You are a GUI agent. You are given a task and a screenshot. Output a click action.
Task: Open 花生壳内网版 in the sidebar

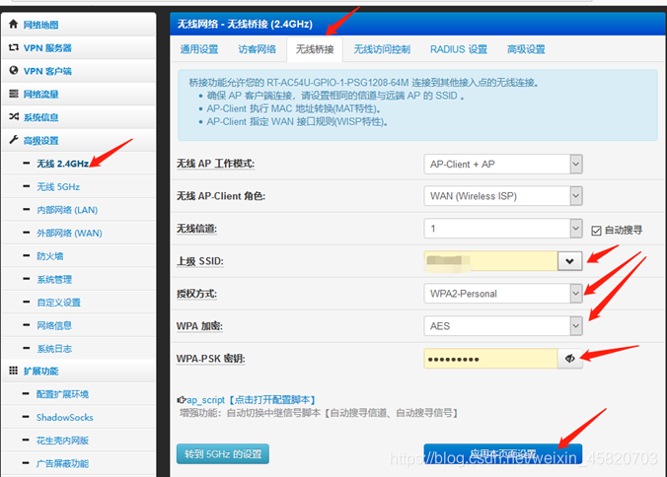[x=62, y=441]
